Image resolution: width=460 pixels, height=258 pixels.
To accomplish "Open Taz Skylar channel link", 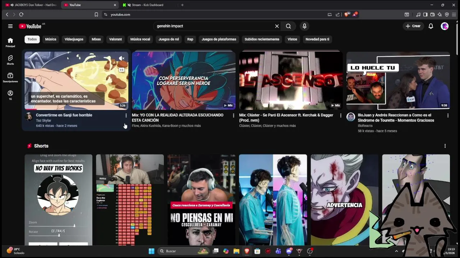I will (x=43, y=120).
